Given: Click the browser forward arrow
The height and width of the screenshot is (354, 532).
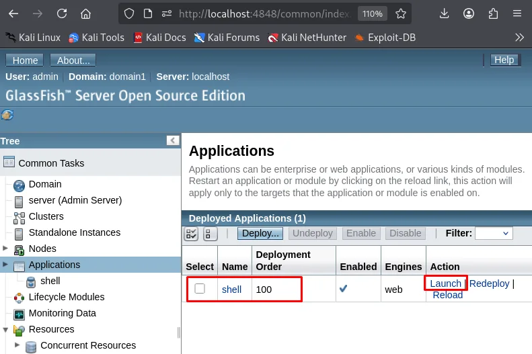Looking at the screenshot, I should click(38, 14).
